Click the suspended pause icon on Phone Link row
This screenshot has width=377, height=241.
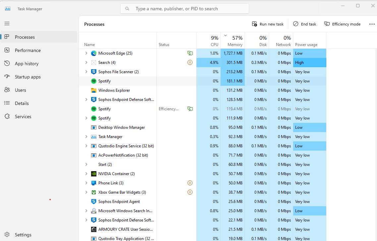click(190, 183)
